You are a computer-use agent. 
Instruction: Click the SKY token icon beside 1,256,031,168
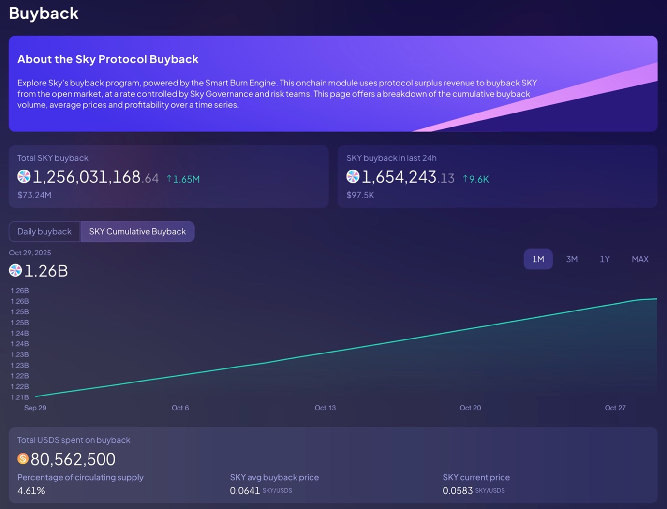[x=24, y=177]
